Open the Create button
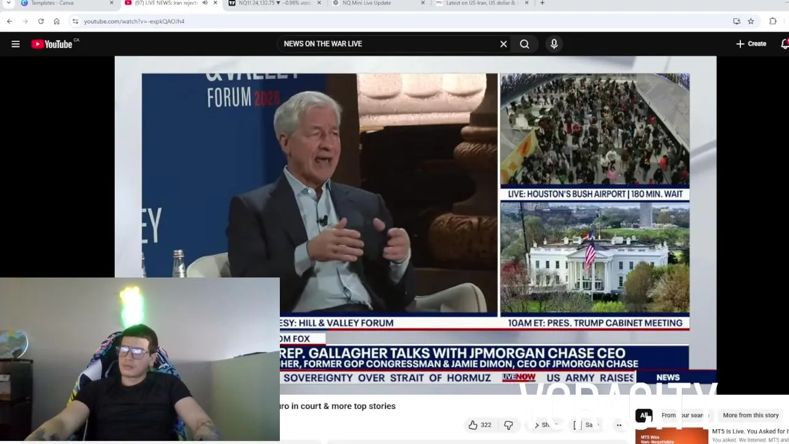Screen dimensions: 789x444 pyautogui.click(x=751, y=44)
